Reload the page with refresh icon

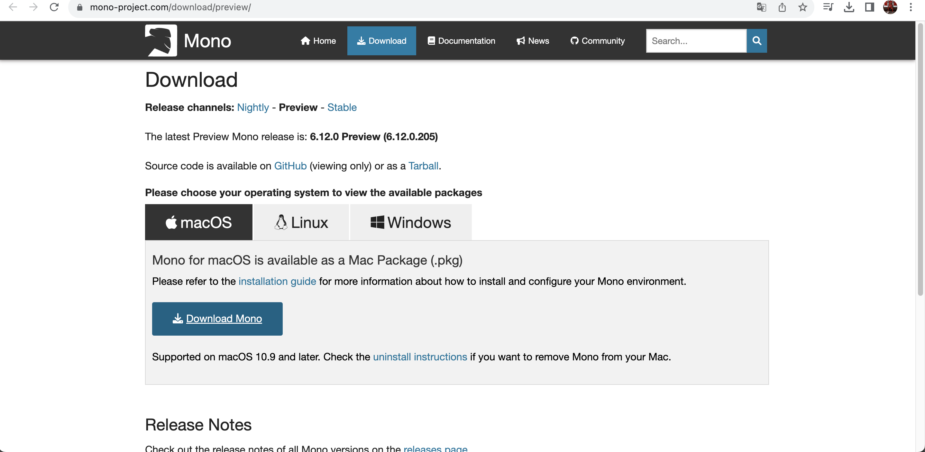tap(54, 7)
